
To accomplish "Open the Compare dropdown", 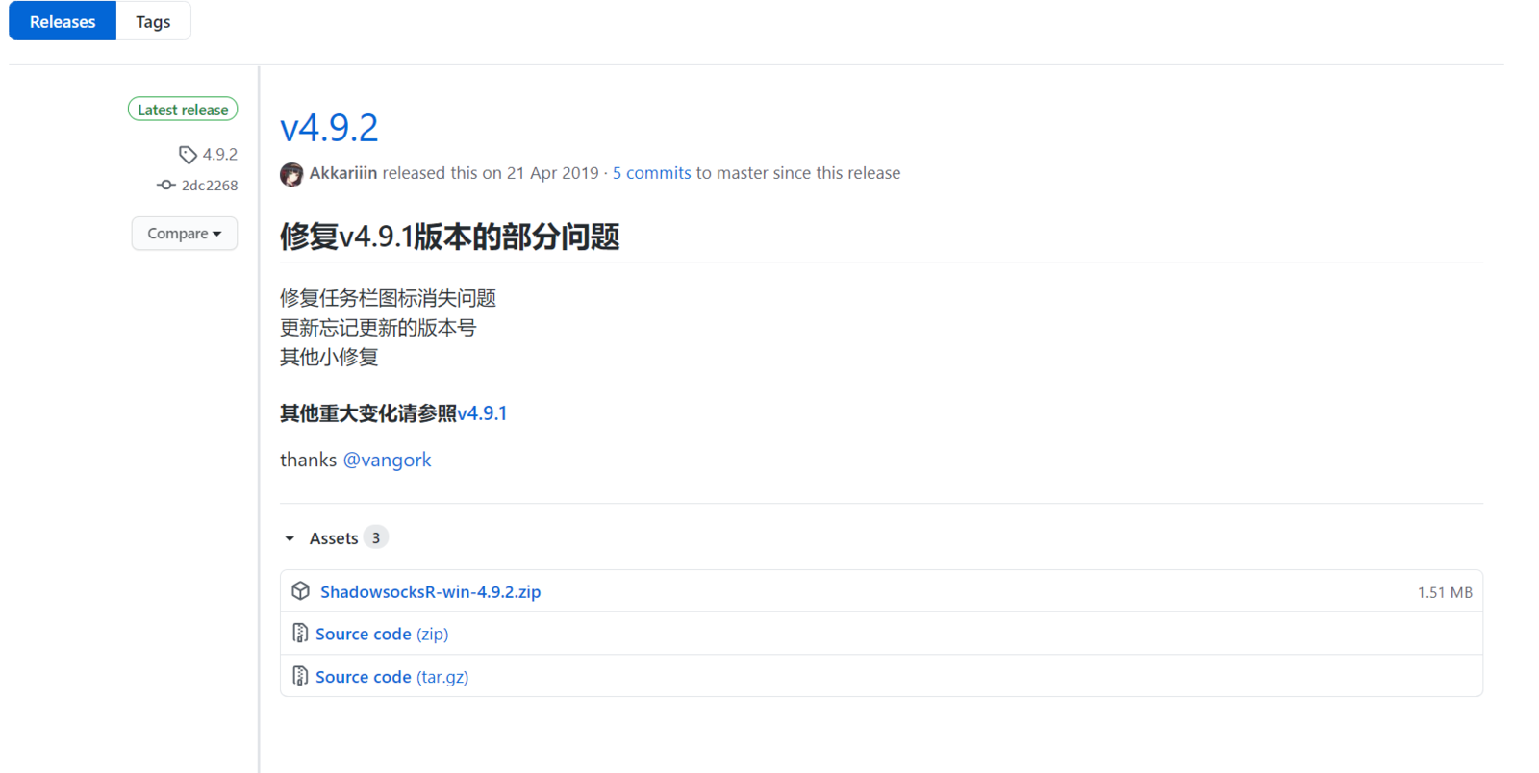I will coord(185,234).
